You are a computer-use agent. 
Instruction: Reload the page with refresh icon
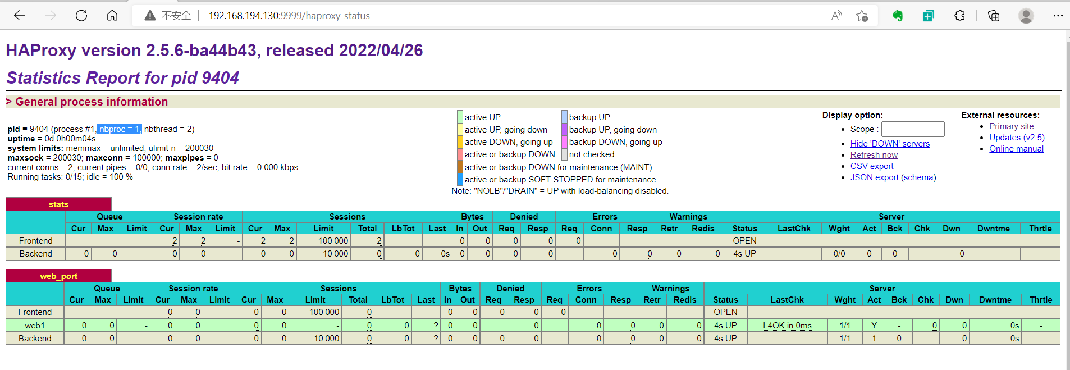coord(81,16)
